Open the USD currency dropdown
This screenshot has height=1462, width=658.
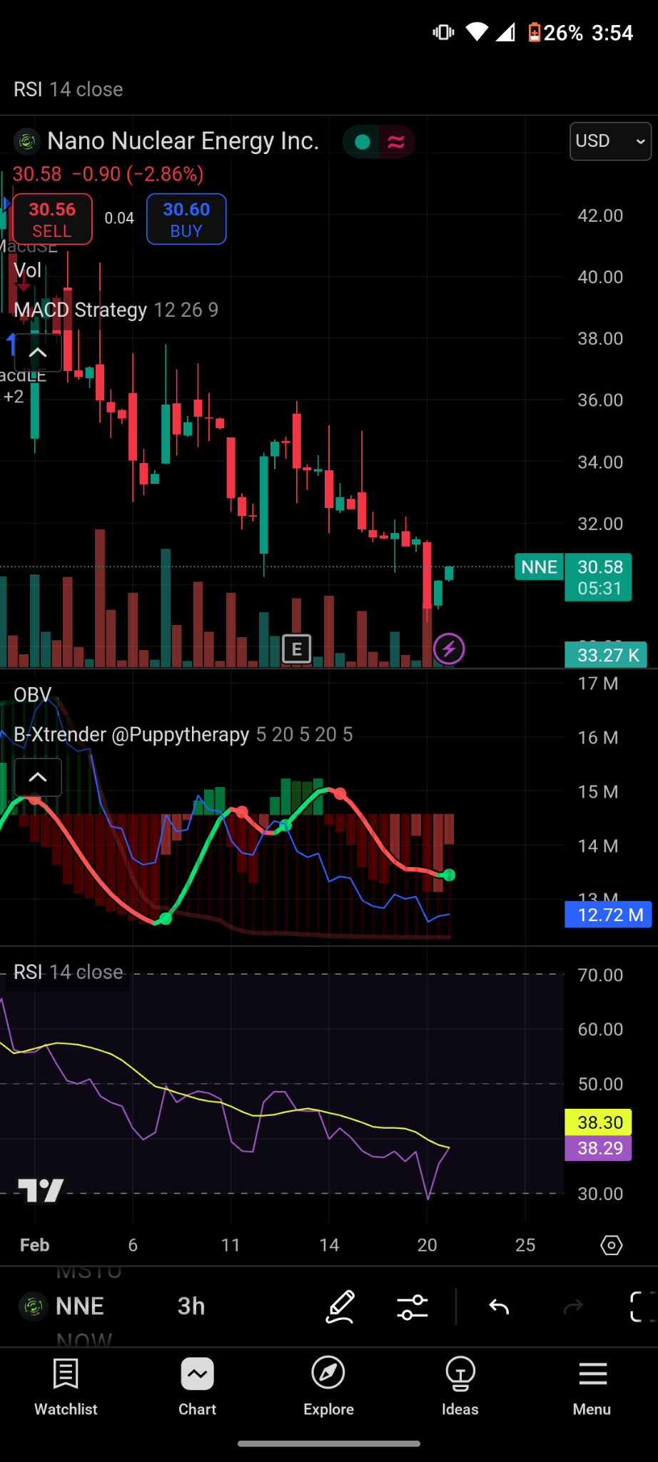(x=610, y=141)
